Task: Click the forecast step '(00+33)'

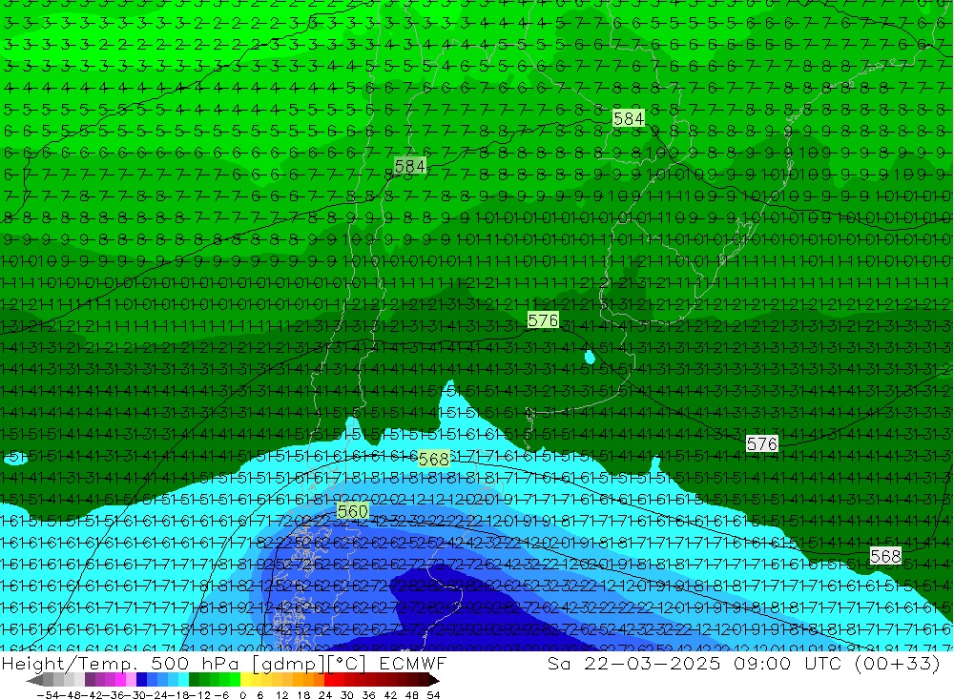Action: coord(898,663)
